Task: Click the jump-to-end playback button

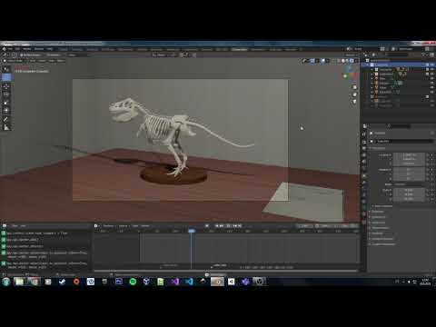Action: click(x=241, y=225)
